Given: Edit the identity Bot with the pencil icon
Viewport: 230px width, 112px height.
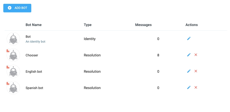Looking at the screenshot, I should [x=189, y=39].
